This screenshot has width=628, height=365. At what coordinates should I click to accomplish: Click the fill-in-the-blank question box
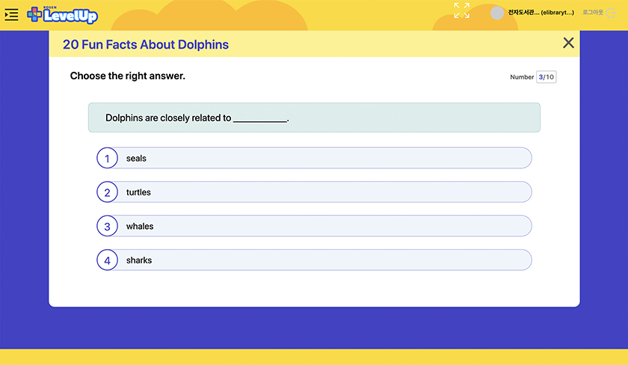[x=314, y=118]
